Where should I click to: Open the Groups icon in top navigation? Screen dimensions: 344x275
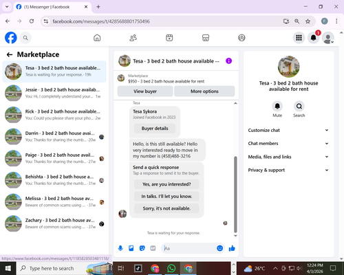(241, 38)
